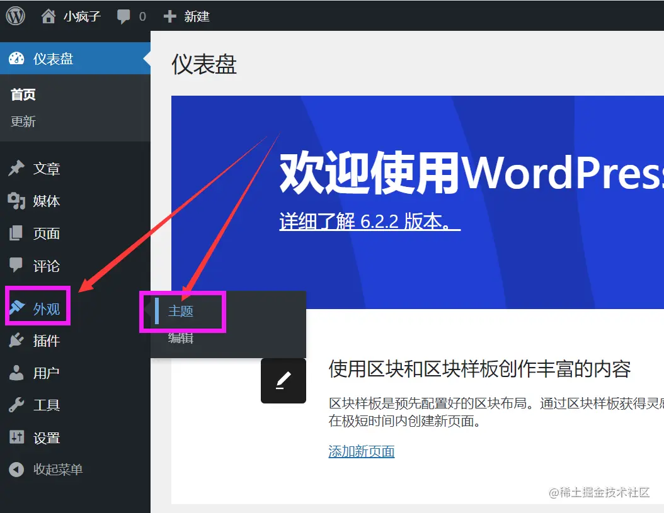Select 主题 in the appearance flyout
This screenshot has width=664, height=513.
(x=181, y=311)
